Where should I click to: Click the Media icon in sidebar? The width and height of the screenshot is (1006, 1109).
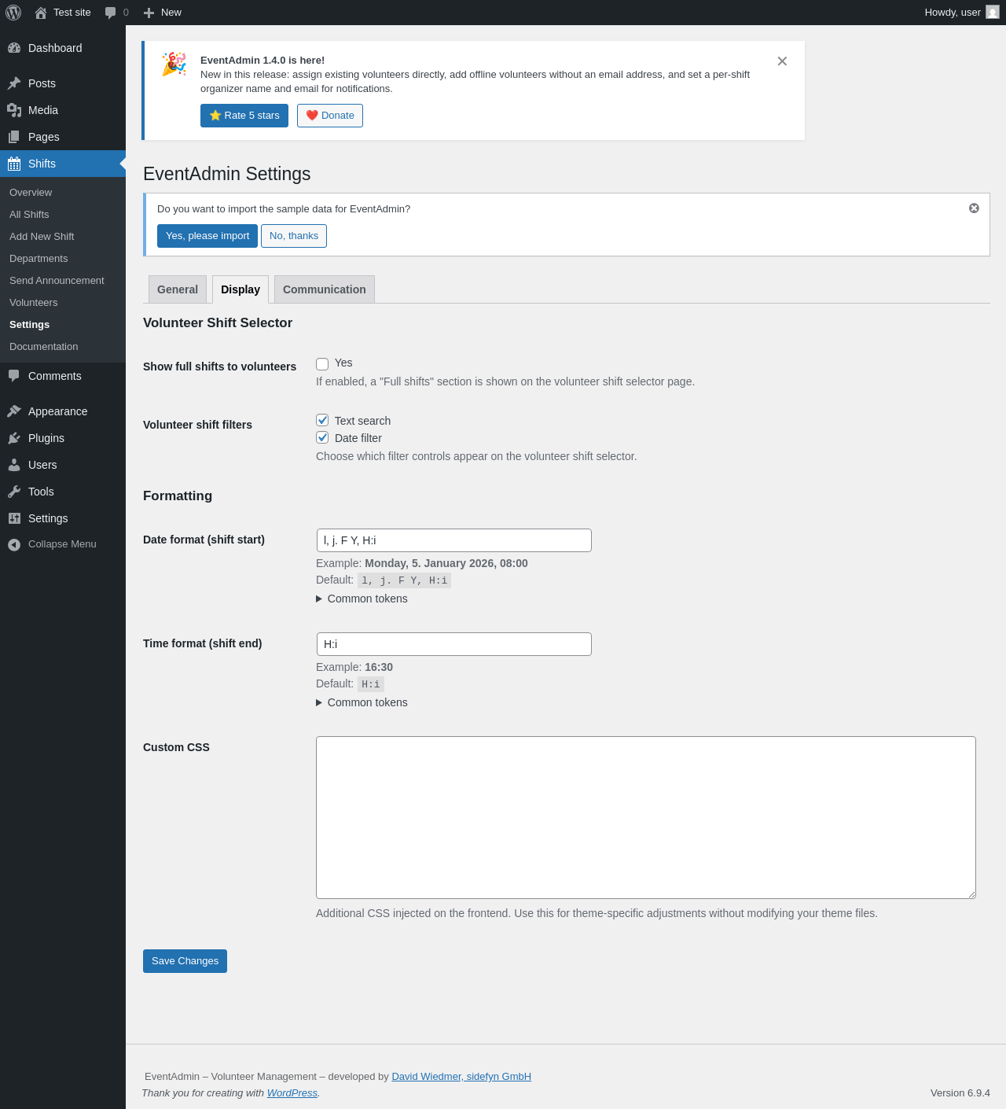(x=14, y=110)
